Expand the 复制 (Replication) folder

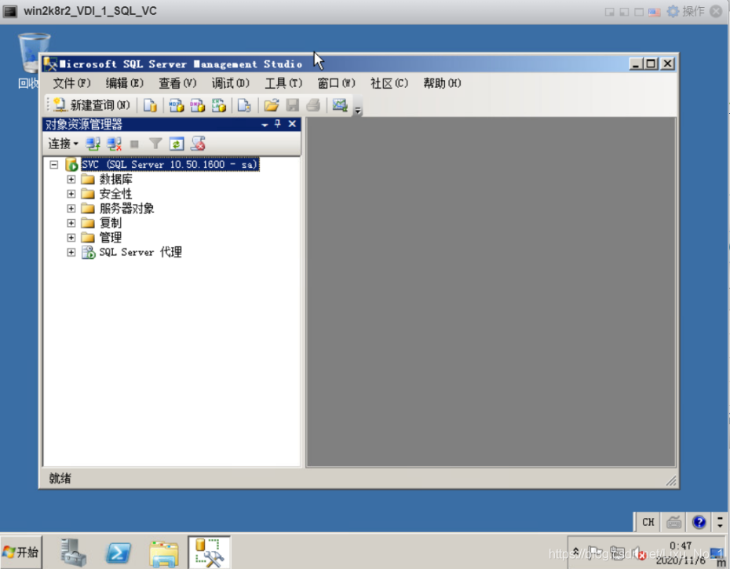click(x=71, y=223)
